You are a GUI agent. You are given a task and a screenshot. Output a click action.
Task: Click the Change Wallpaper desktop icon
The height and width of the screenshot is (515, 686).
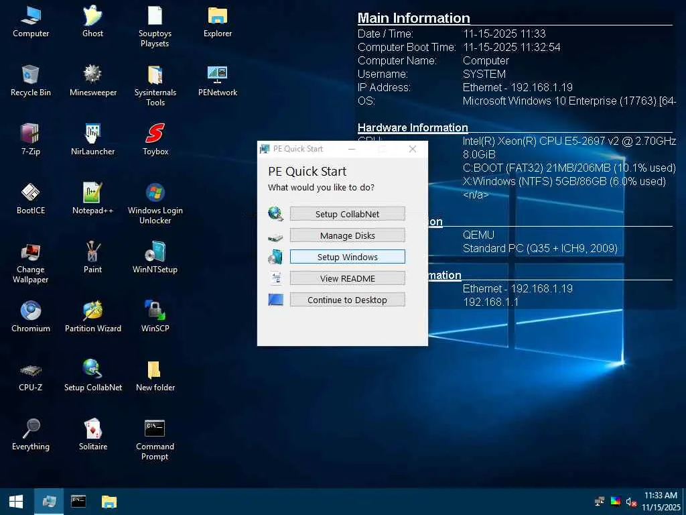click(31, 263)
